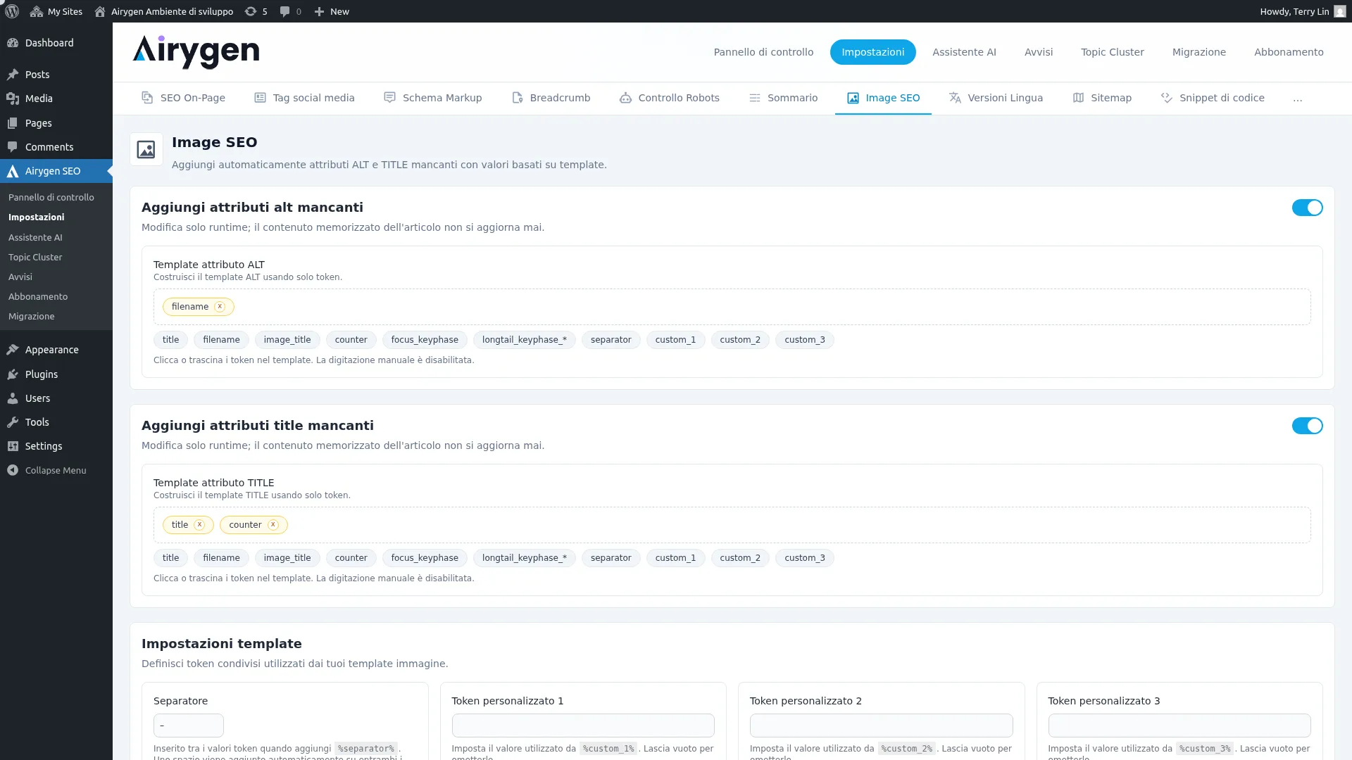Focus the Separatore input field
This screenshot has height=760, width=1352.
coord(189,726)
